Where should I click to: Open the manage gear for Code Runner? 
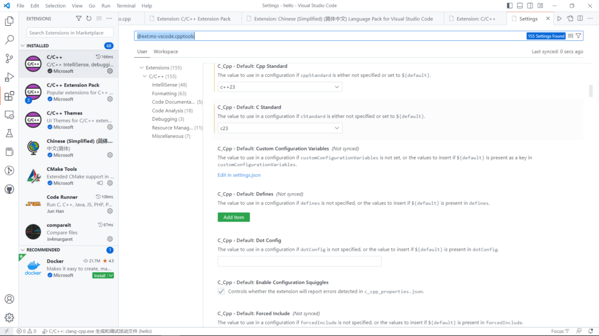pos(109,211)
